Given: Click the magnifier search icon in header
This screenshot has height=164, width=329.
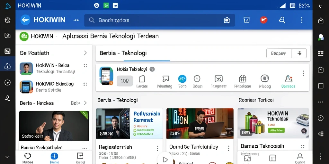Looking at the screenshot, I should (x=282, y=20).
